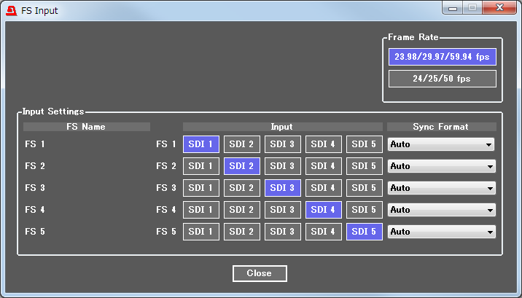Choose SDI 1 for FS 2 row
Screen dimensions: 522x298
200,166
